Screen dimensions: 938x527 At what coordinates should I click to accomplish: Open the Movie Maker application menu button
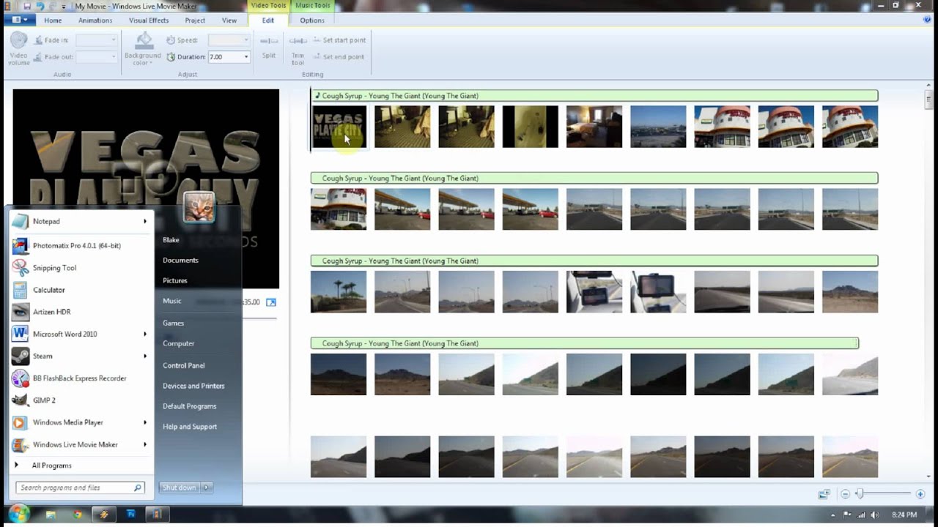pos(20,20)
